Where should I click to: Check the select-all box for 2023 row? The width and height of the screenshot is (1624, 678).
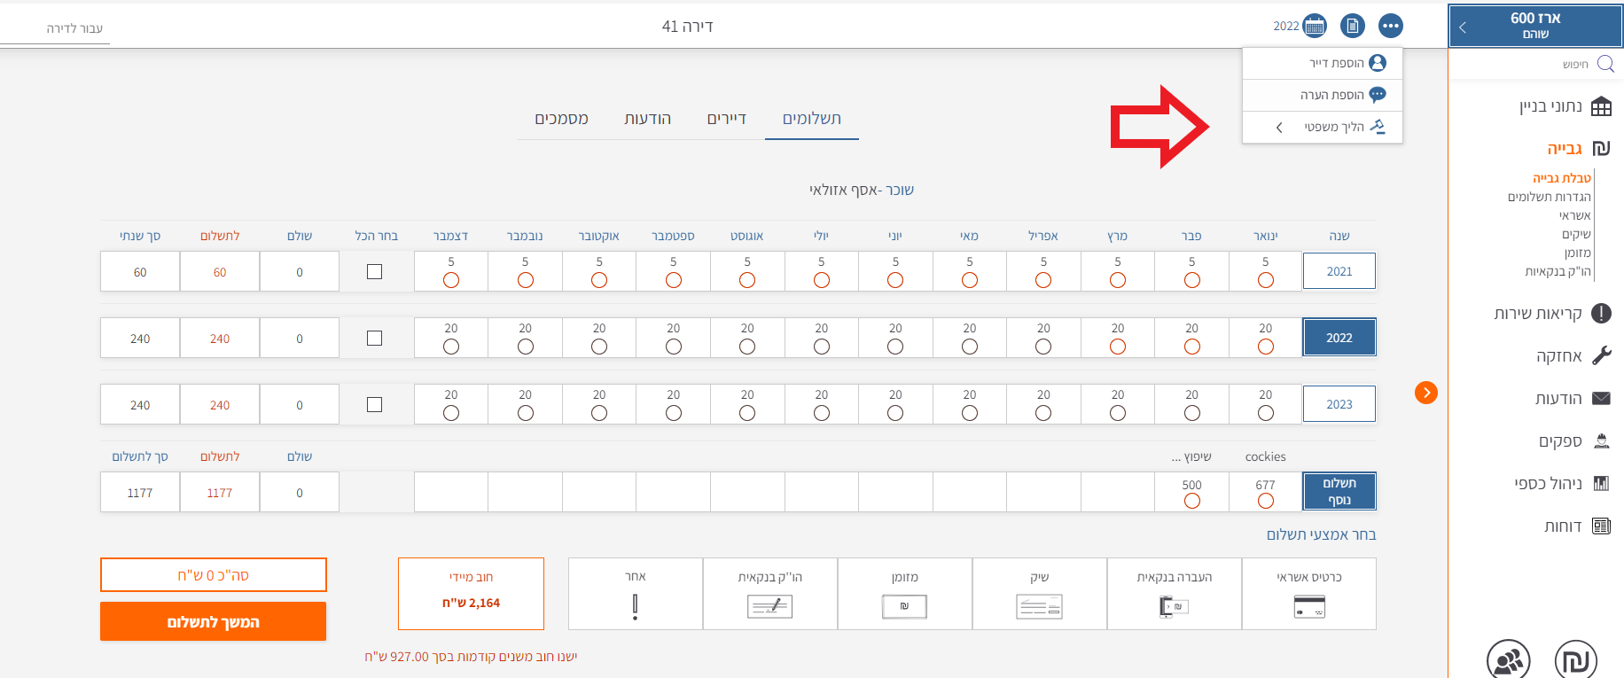375,405
